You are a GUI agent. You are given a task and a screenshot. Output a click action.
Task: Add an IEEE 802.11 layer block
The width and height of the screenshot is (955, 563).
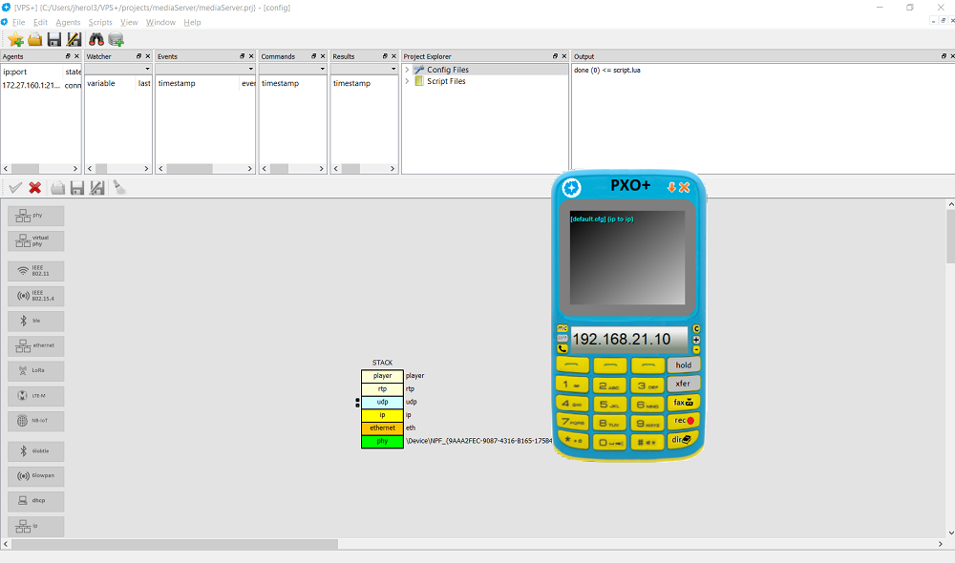[36, 271]
